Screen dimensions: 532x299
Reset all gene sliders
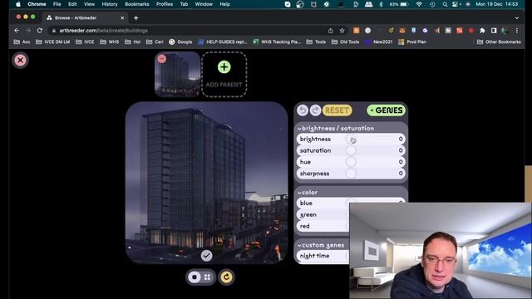[337, 110]
